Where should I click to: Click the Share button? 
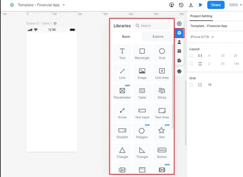pos(216,5)
